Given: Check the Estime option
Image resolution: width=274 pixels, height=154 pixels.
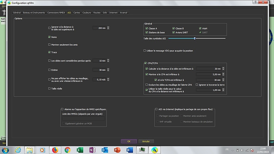Looking at the screenshot, I should point(49,70).
